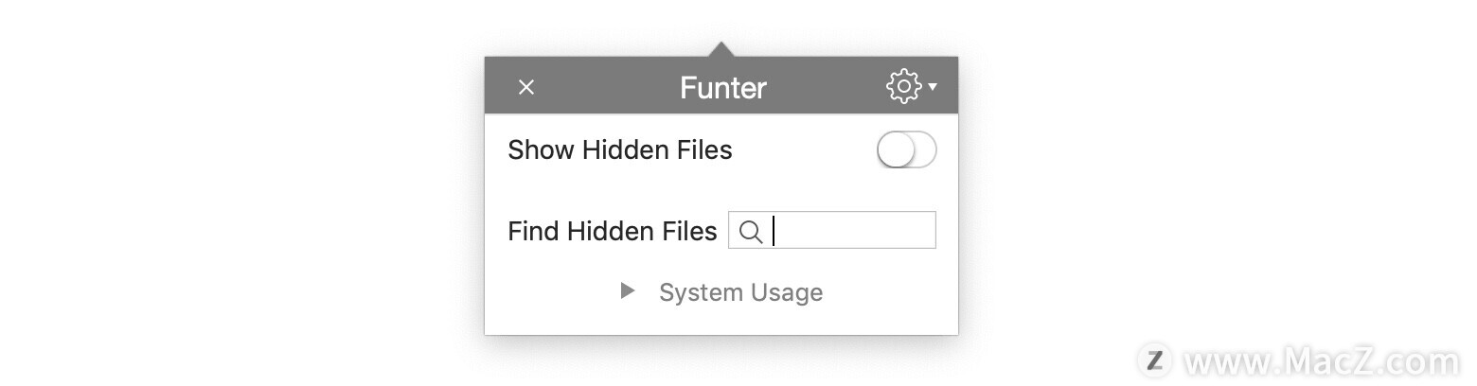Click the empty white area below System Usage
This screenshot has width=1477, height=386.
tap(721, 322)
